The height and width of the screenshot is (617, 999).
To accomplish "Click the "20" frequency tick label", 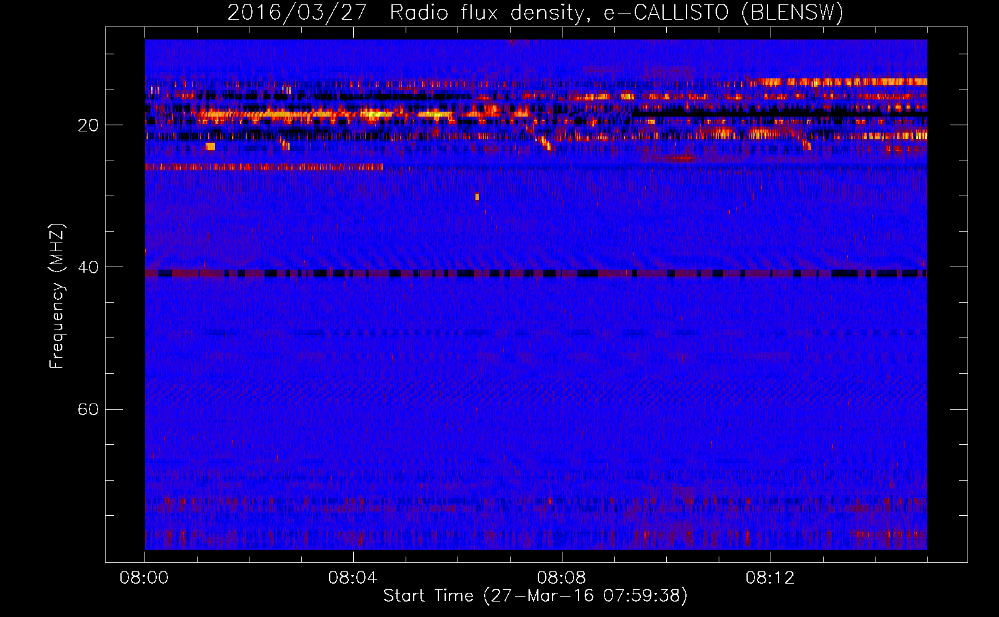I will click(88, 125).
